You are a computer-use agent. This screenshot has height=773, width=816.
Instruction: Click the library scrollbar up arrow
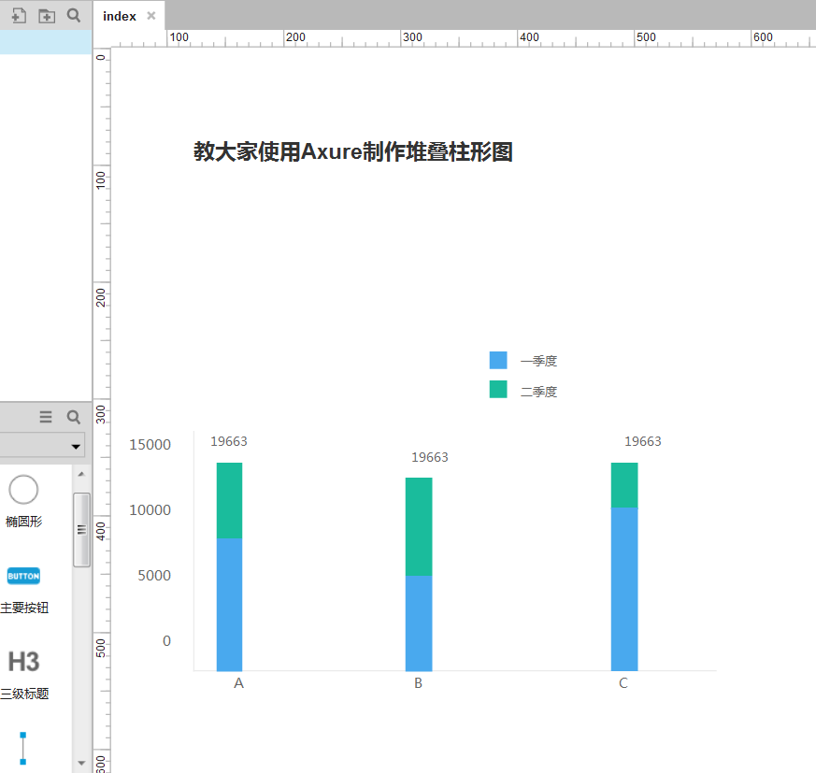tap(81, 474)
